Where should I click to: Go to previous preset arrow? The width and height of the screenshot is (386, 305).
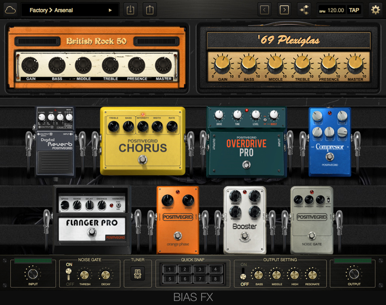point(264,10)
